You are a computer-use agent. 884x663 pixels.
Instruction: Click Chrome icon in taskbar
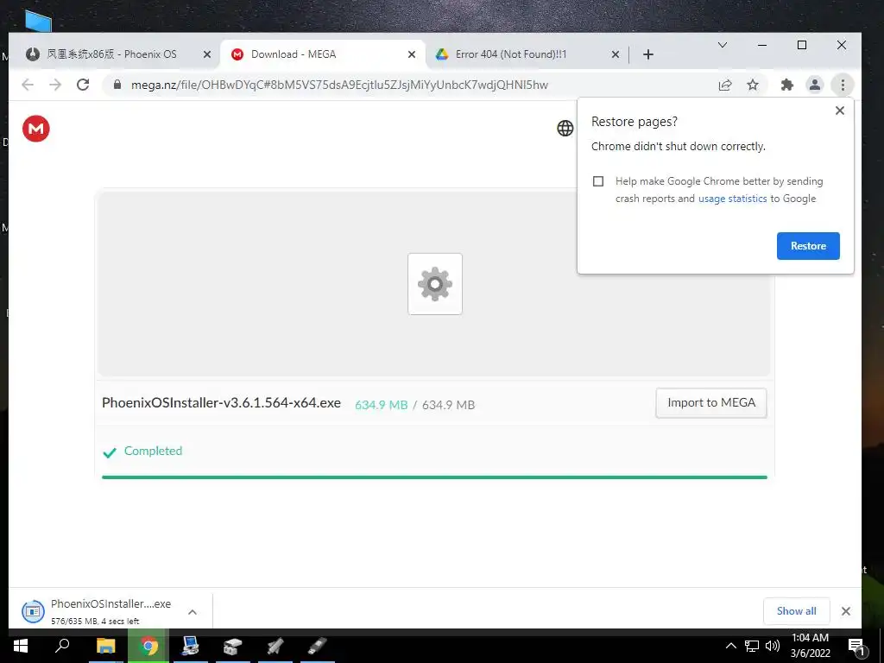[148, 646]
